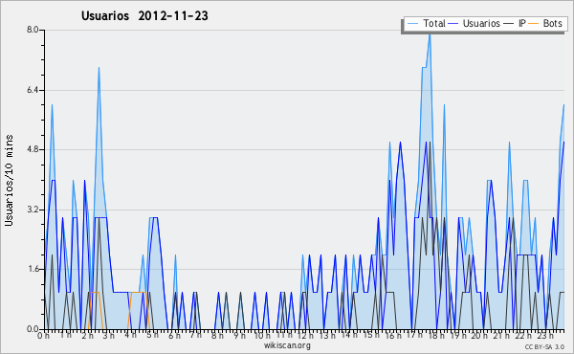Click the y-axis label 'Usuarios/10 mins'
Screen dimensions: 574x354
pos(9,180)
